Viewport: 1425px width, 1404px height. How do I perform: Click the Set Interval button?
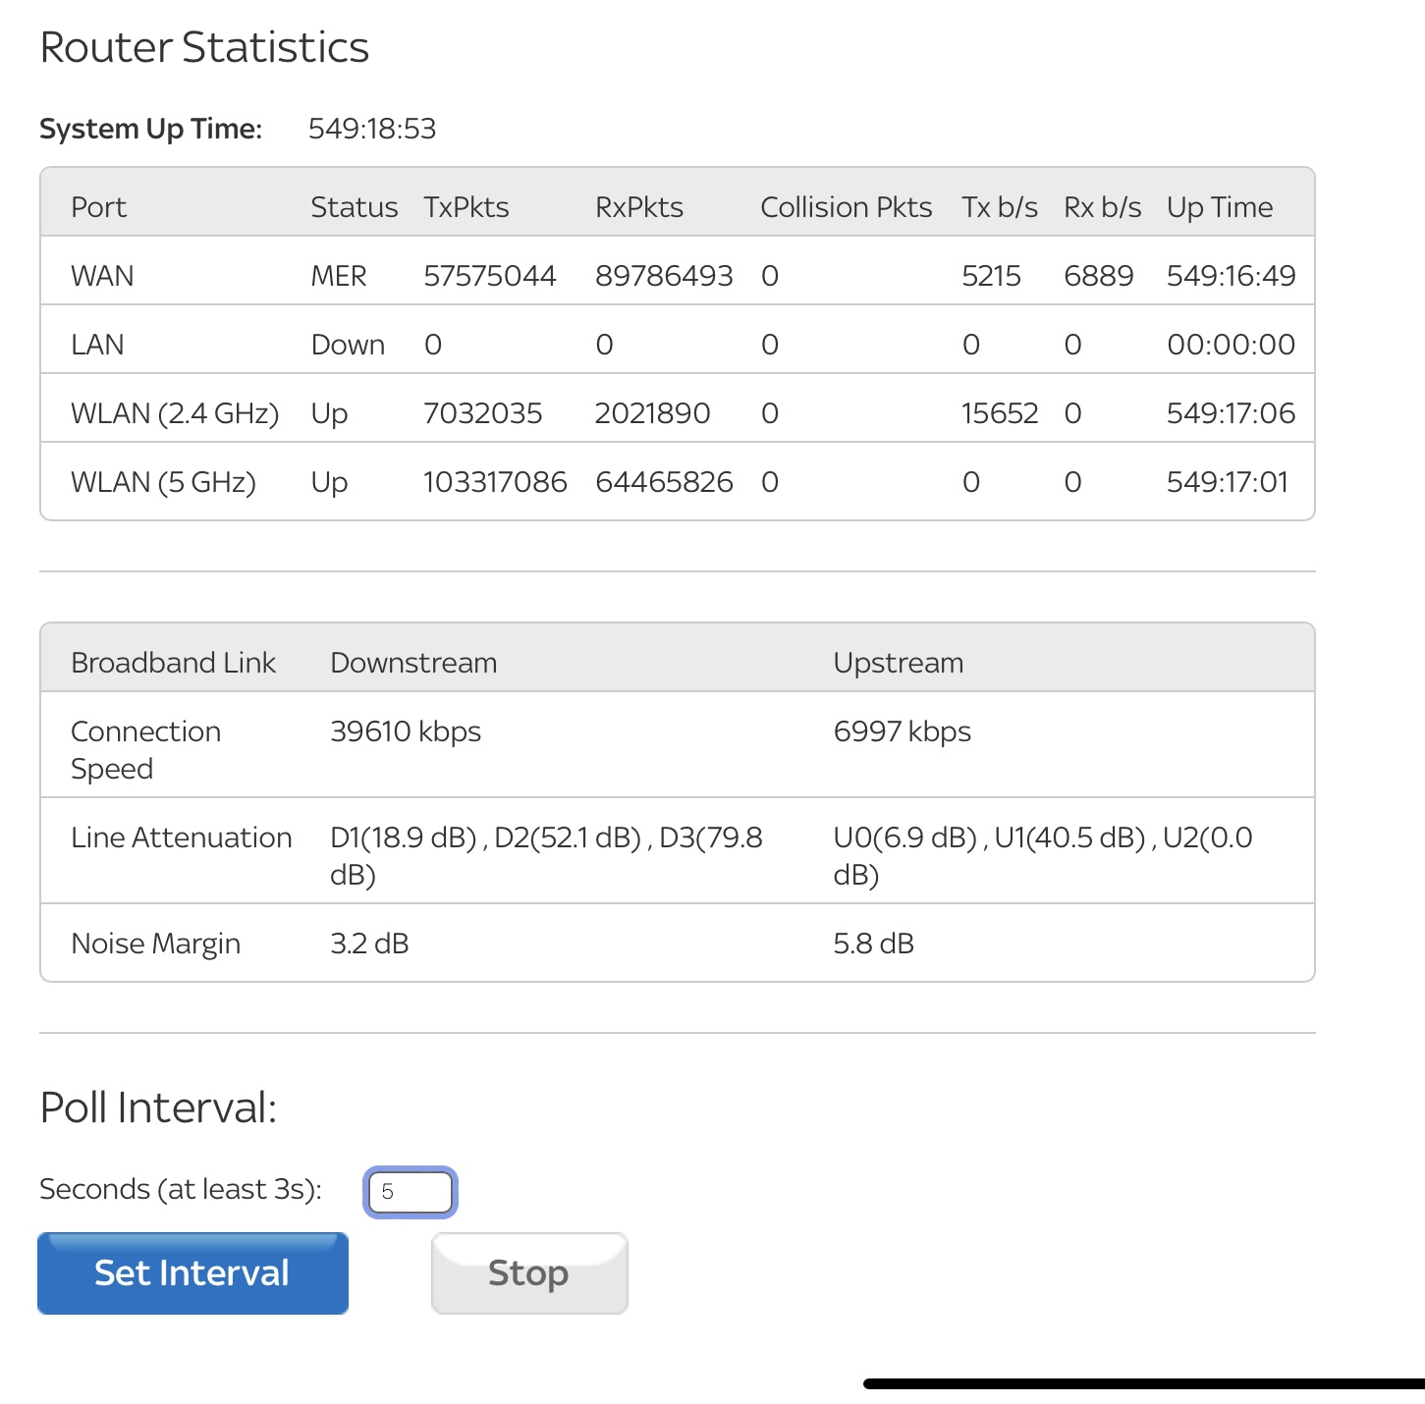(x=192, y=1272)
